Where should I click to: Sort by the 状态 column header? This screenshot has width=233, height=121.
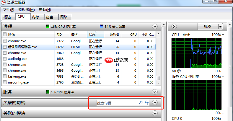coord(96,35)
